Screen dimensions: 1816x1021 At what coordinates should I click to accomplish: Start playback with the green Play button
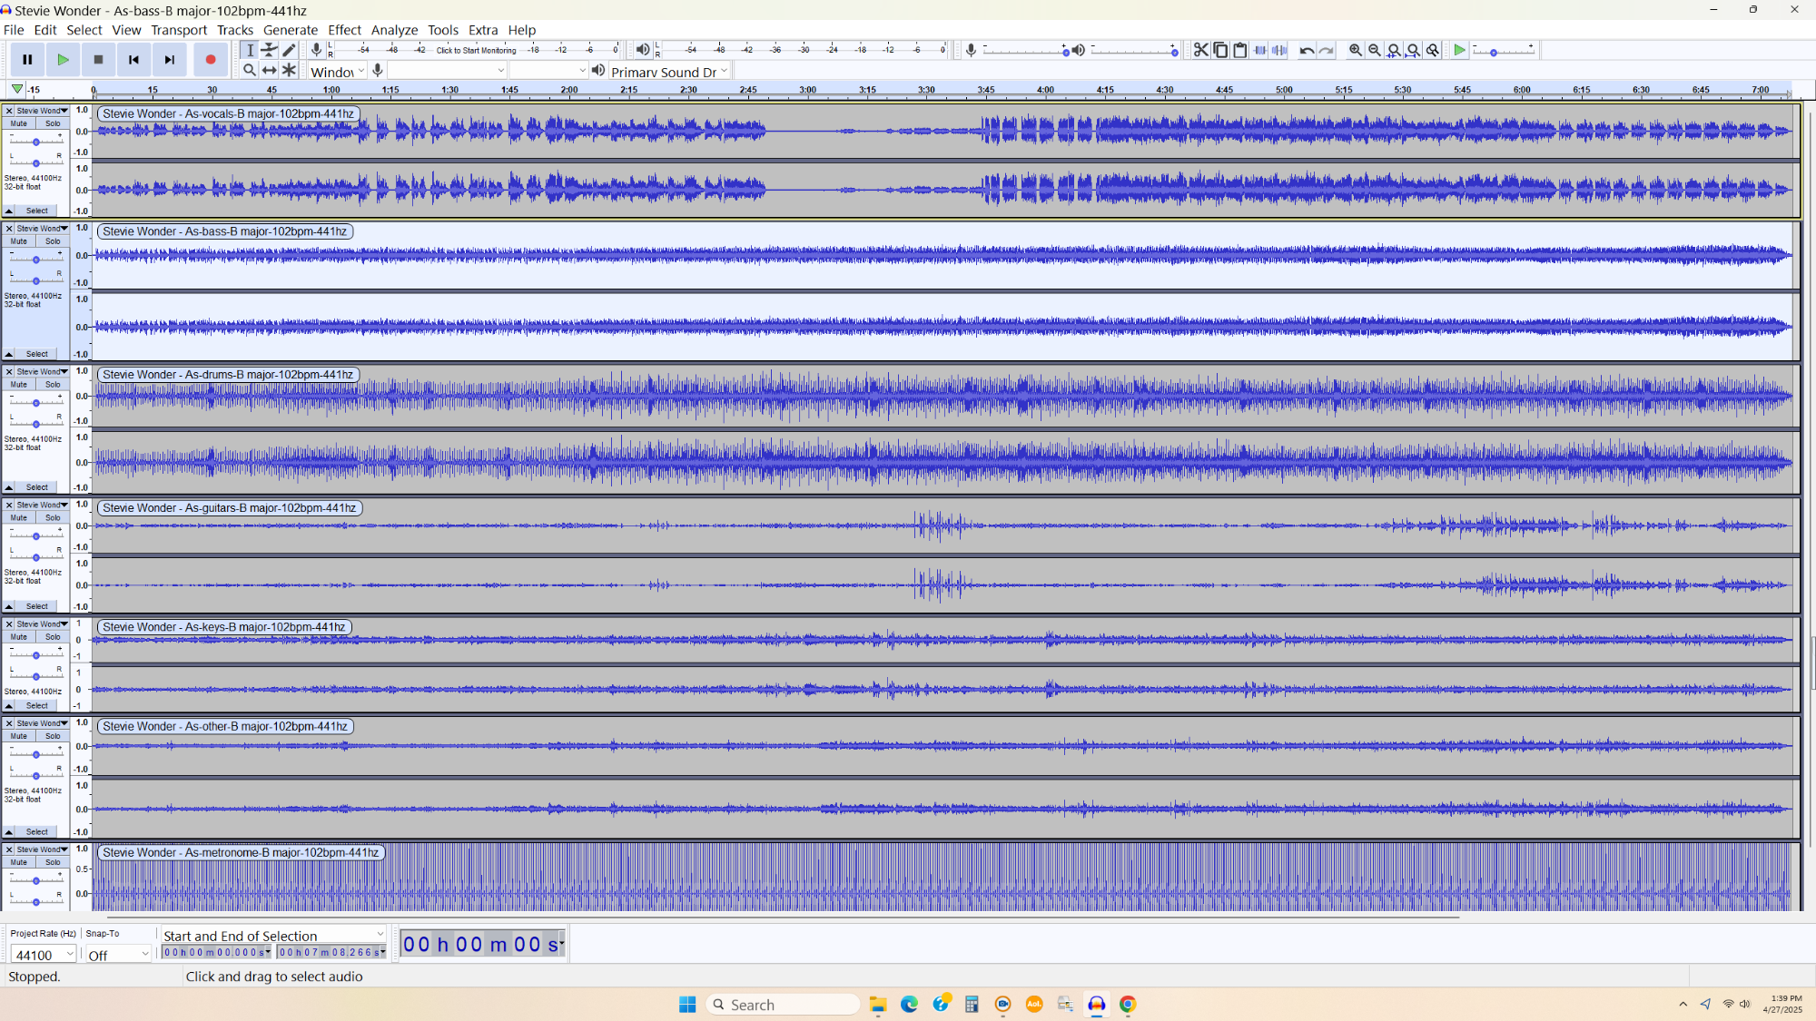click(63, 60)
